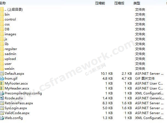Select the 'weixin' folder name
Image resolution: width=167 pixels, height=124 pixels.
point(9,69)
